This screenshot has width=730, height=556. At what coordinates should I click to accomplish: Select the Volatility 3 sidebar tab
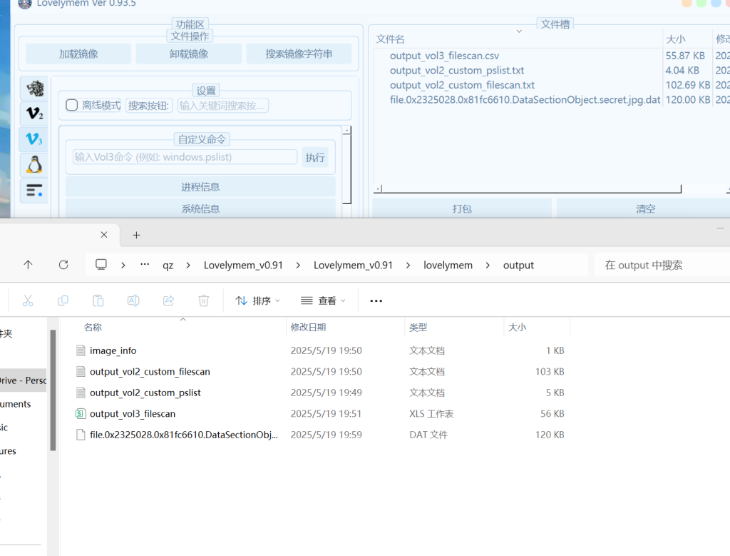point(34,139)
